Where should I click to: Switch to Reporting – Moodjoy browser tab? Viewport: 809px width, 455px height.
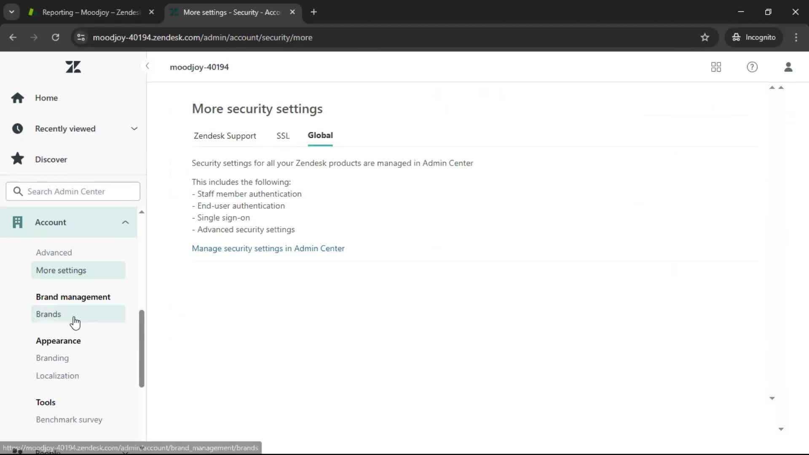coord(91,12)
